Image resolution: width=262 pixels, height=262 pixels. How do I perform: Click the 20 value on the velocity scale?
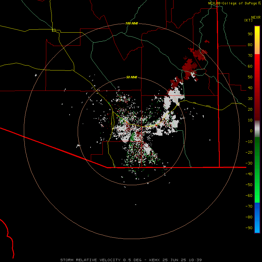(250, 109)
